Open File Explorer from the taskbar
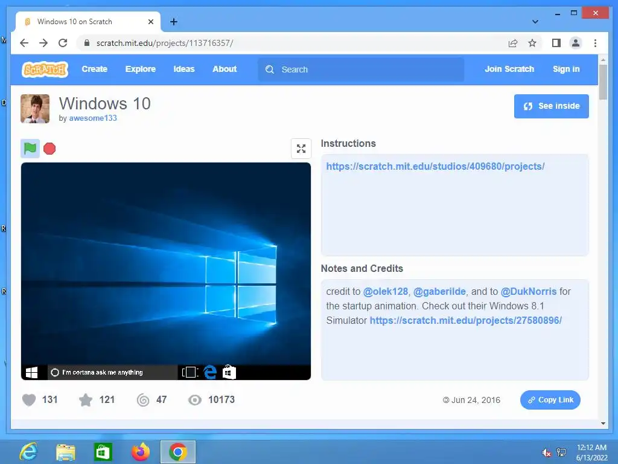The height and width of the screenshot is (464, 618). [x=65, y=452]
